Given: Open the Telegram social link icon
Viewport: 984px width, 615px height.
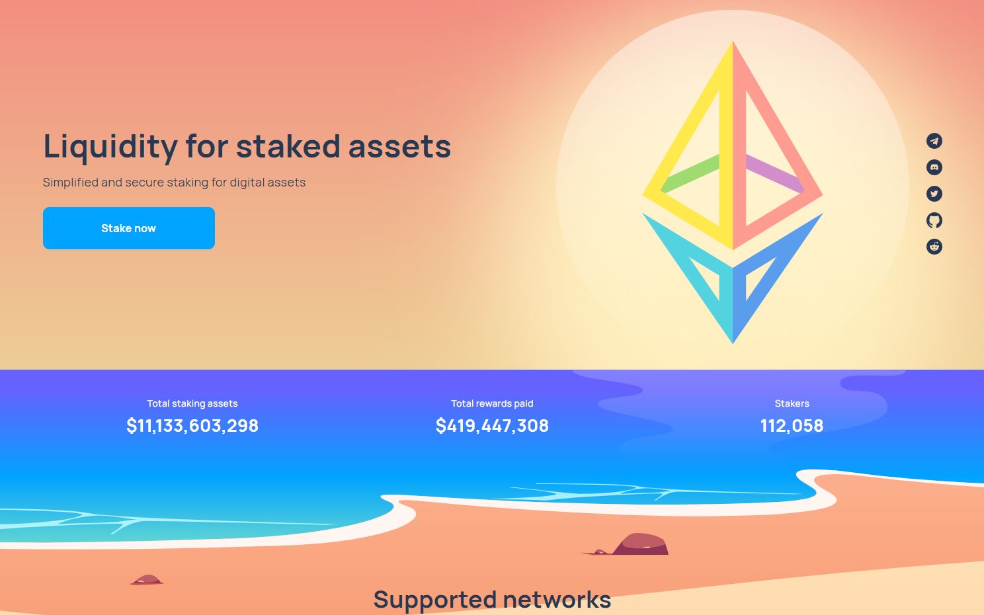Looking at the screenshot, I should pos(934,141).
